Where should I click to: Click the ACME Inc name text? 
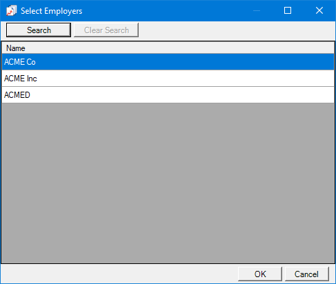21,79
